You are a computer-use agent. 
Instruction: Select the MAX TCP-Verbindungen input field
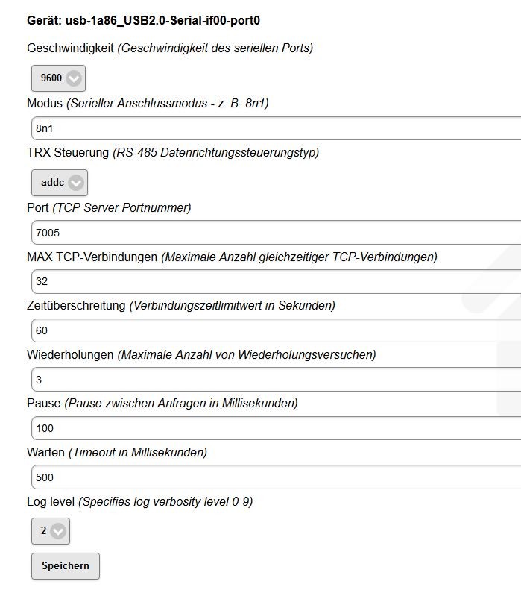[276, 281]
